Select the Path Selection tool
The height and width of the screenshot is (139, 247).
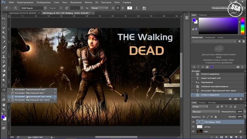pos(4,95)
